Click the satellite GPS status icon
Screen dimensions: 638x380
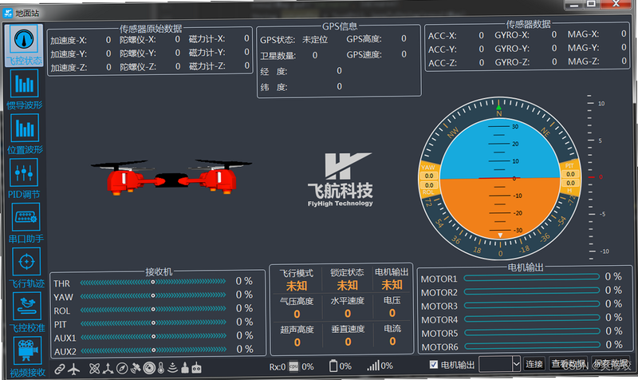point(136,368)
